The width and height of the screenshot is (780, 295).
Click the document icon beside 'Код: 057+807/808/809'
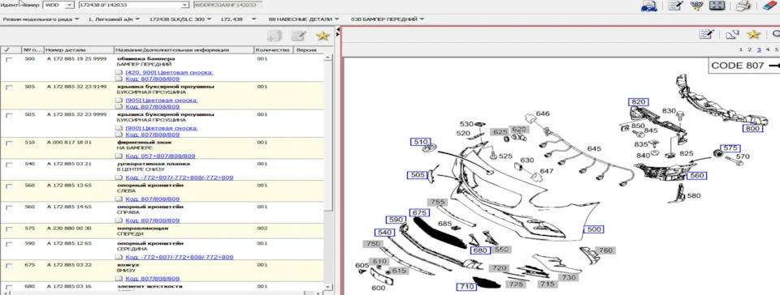tap(119, 156)
